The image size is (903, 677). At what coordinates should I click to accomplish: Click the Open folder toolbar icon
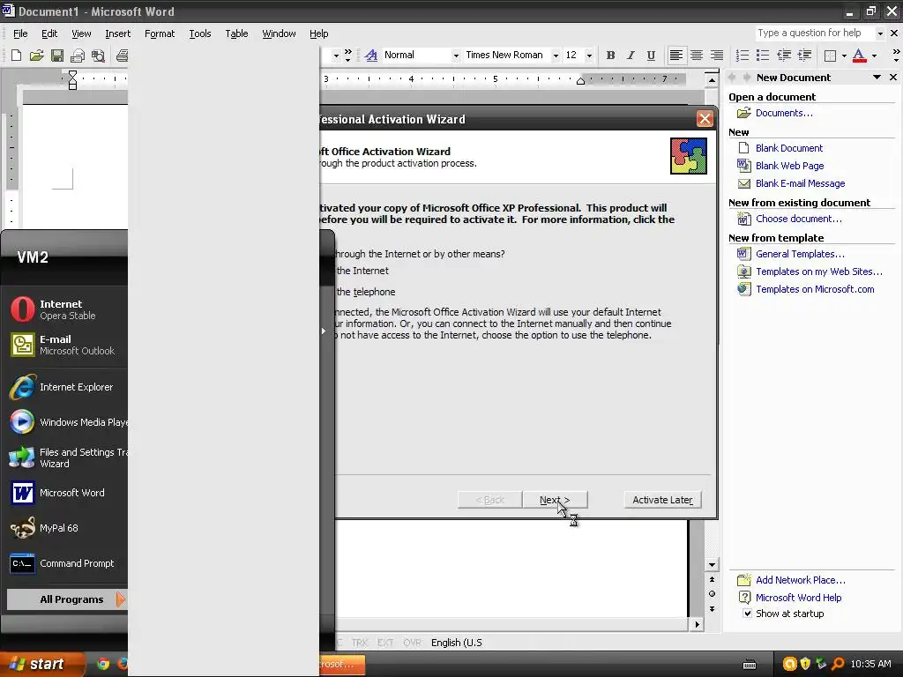point(36,56)
